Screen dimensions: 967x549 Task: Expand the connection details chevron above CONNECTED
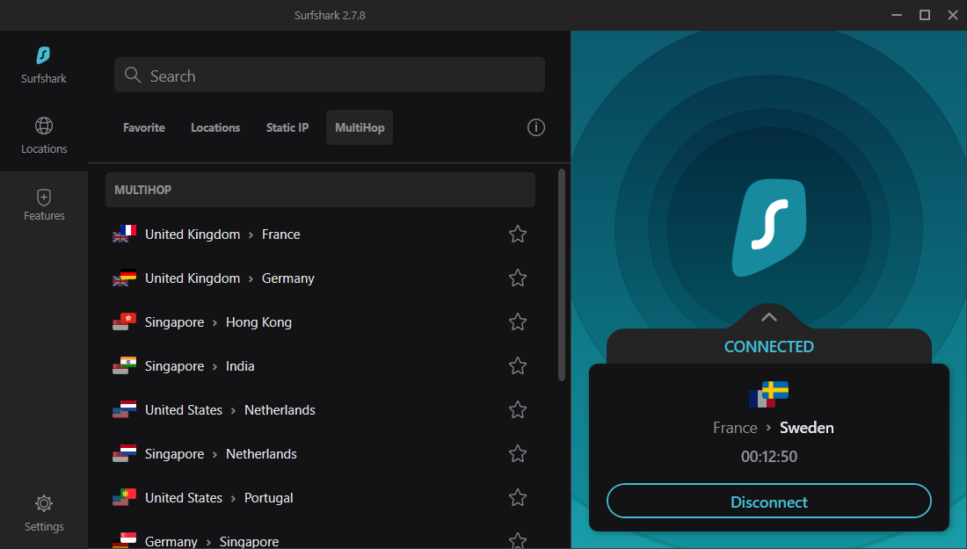(768, 317)
